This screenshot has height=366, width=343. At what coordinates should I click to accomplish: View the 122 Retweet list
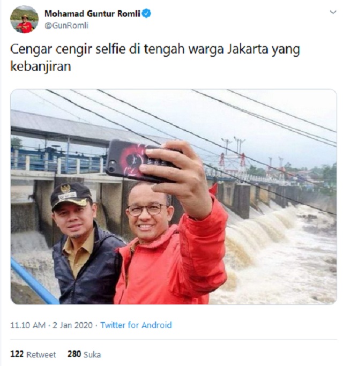(x=33, y=354)
